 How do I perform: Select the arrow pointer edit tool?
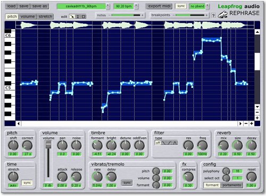72,16
